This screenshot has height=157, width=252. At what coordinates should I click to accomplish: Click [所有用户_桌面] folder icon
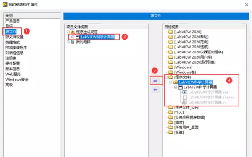click(x=171, y=128)
